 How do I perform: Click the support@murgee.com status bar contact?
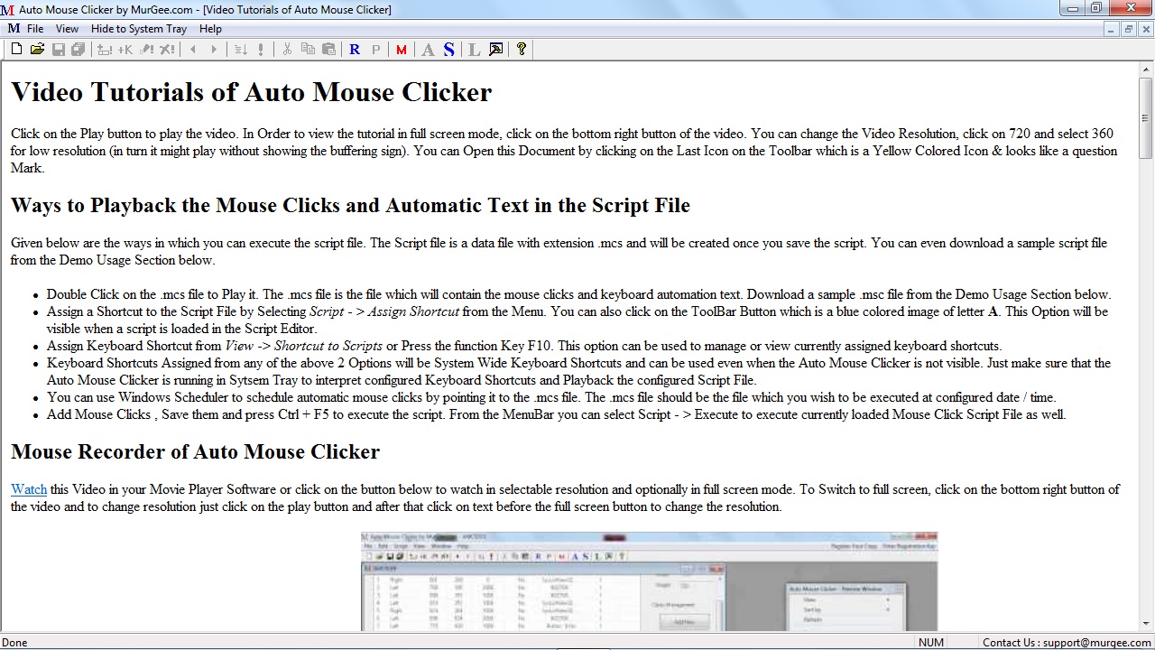(1067, 643)
